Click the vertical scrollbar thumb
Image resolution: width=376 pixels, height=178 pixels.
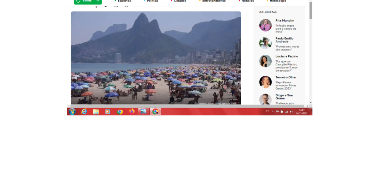point(311,10)
